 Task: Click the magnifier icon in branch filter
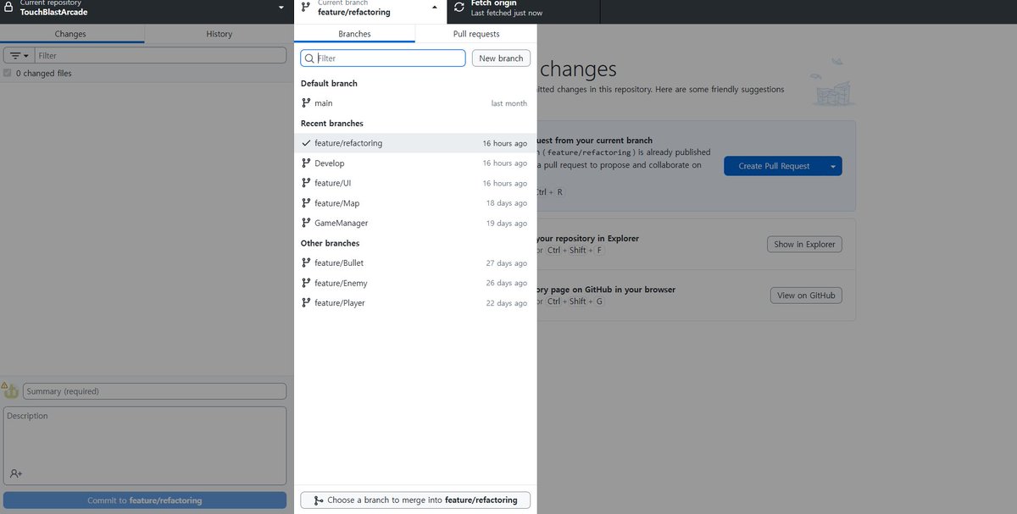point(309,58)
